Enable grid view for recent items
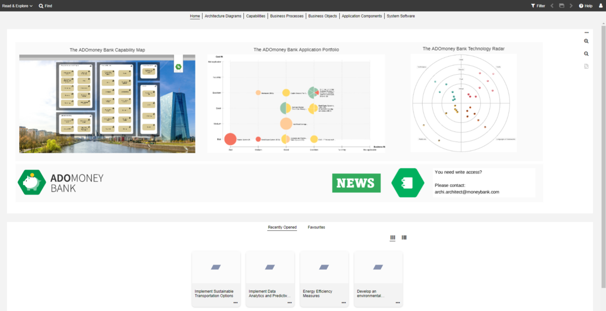Screen dimensions: 606x311 [392, 237]
